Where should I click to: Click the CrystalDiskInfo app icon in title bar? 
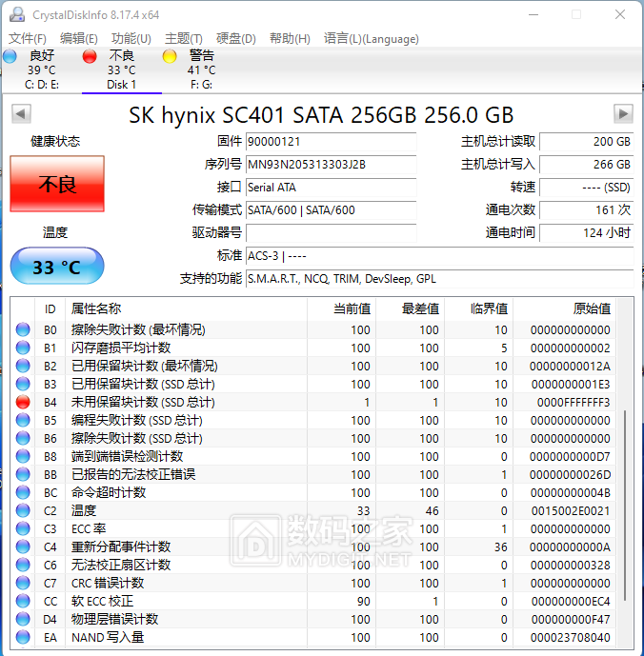17,14
